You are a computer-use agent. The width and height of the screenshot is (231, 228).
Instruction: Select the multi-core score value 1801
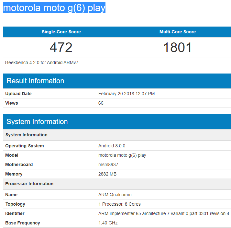[x=178, y=48]
